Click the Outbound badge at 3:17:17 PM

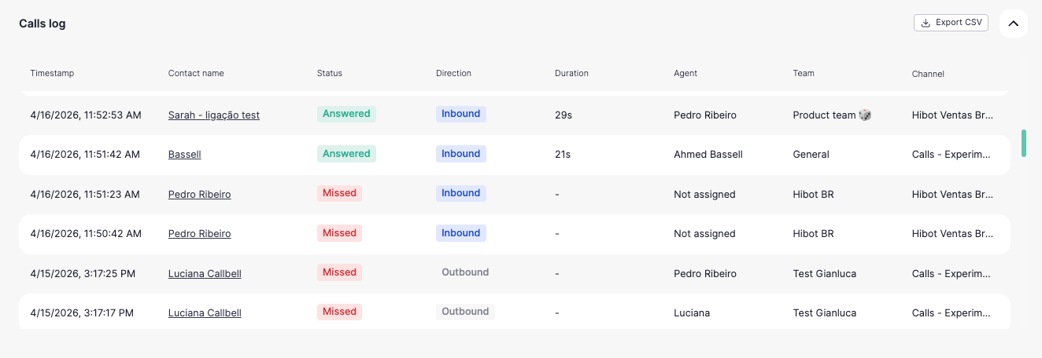(x=465, y=312)
